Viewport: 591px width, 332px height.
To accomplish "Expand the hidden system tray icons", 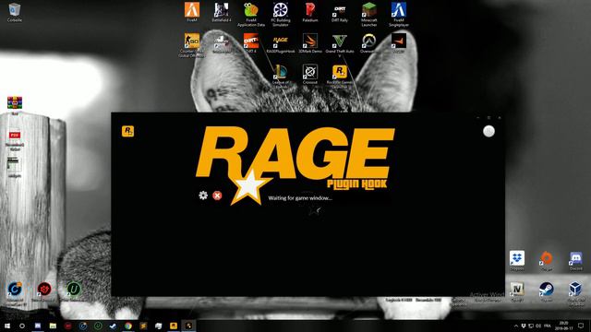I will (516, 326).
